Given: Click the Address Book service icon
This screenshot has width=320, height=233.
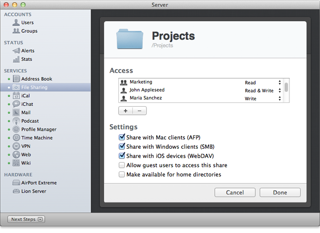Looking at the screenshot, I should tap(16, 79).
